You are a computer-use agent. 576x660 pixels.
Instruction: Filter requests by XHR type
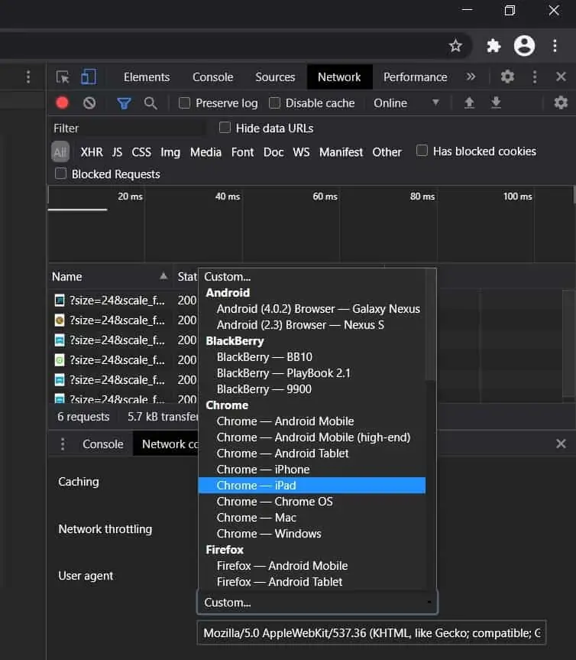(92, 152)
